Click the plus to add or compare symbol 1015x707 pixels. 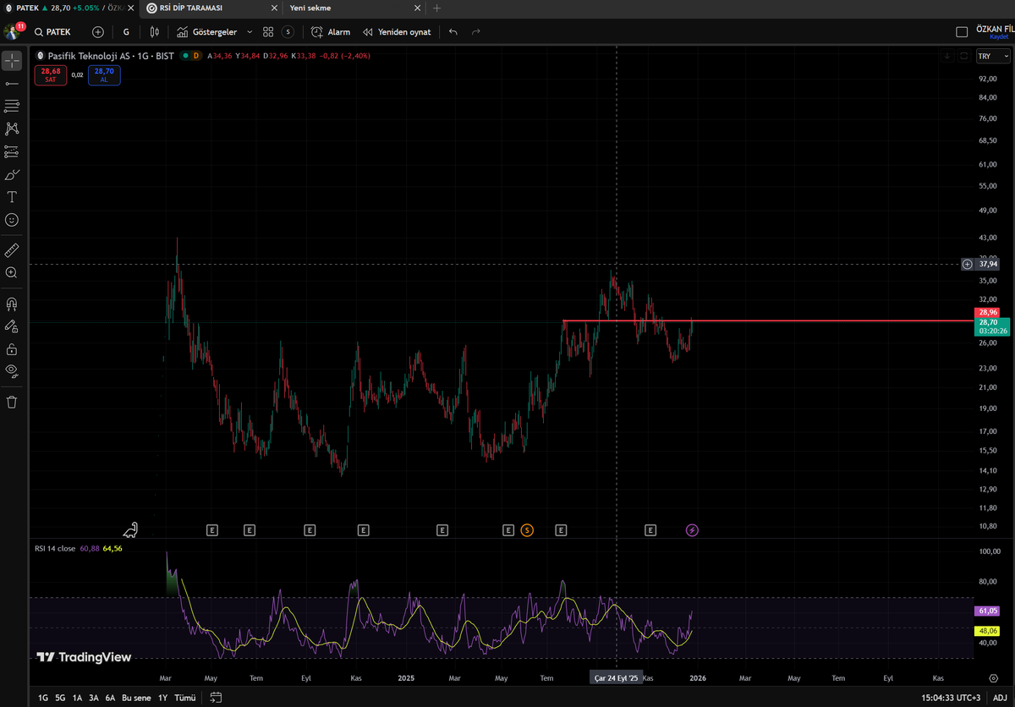point(98,32)
